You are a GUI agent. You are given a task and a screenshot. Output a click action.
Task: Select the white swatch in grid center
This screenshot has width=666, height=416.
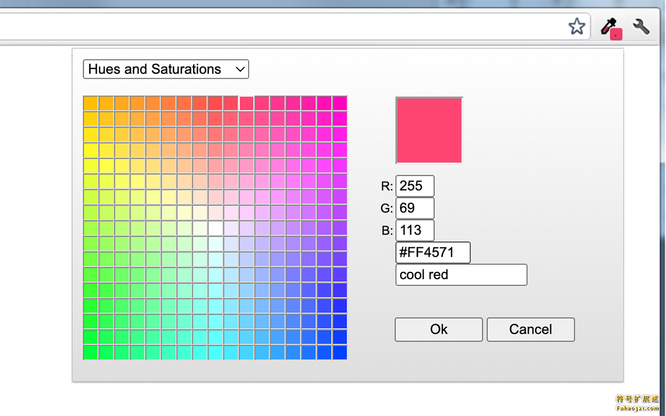coord(215,228)
